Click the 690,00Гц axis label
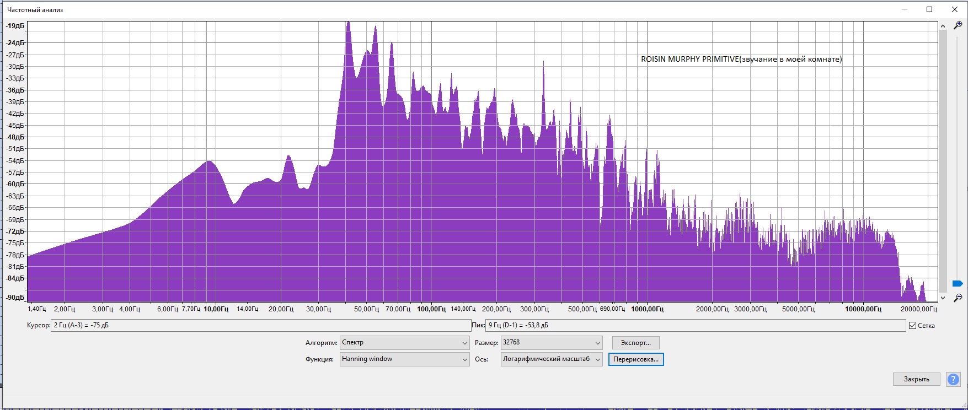 pyautogui.click(x=612, y=309)
